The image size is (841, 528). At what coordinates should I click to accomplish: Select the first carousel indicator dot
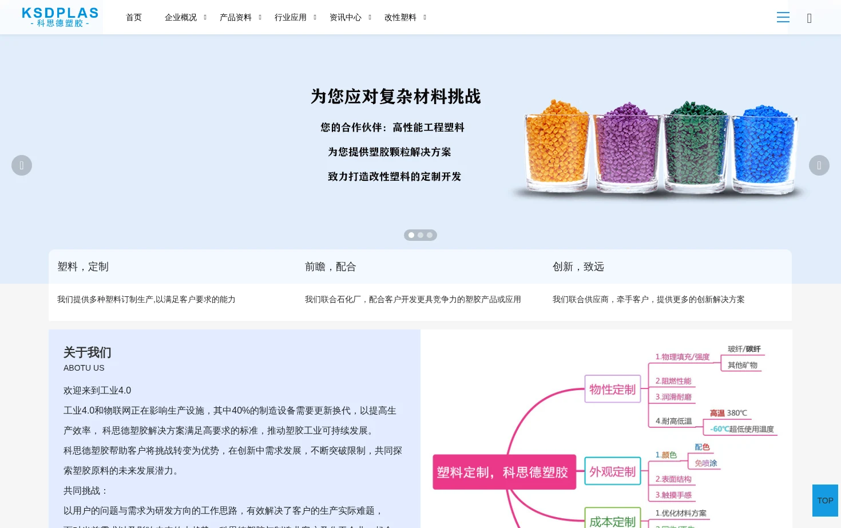pyautogui.click(x=411, y=235)
